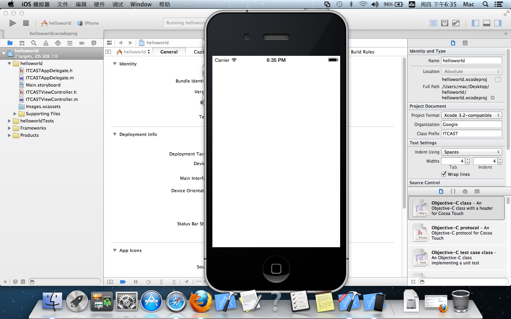Open the helloworld target selector dropdown
The height and width of the screenshot is (319, 511).
[x=133, y=52]
